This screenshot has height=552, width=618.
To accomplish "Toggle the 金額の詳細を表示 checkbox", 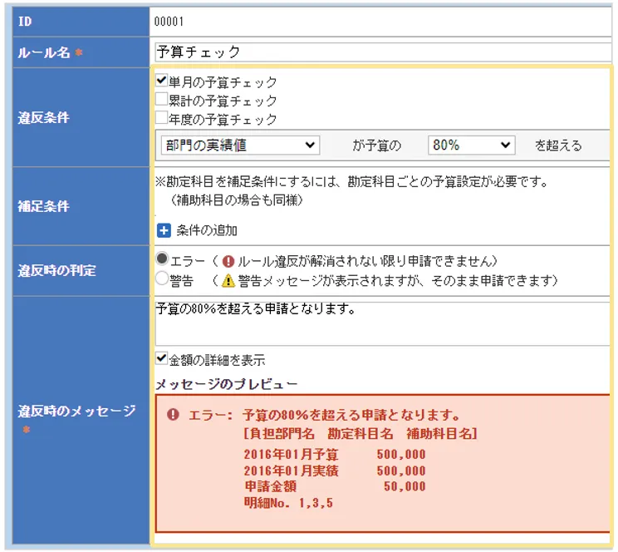I will coord(162,359).
